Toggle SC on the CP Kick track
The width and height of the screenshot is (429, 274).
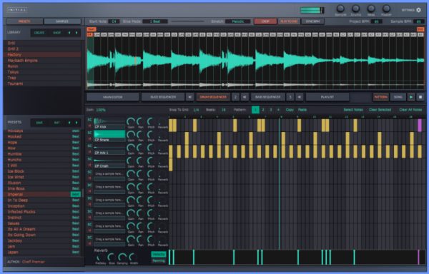coord(89,120)
